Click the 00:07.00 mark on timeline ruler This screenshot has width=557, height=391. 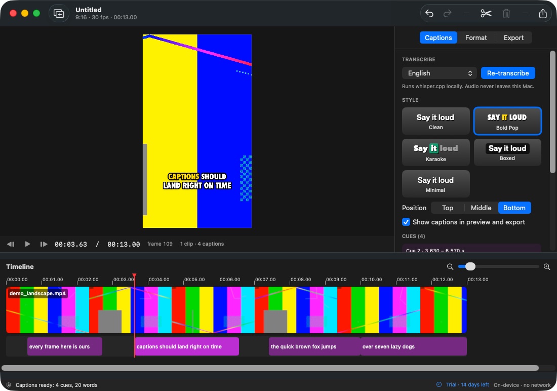pyautogui.click(x=265, y=280)
